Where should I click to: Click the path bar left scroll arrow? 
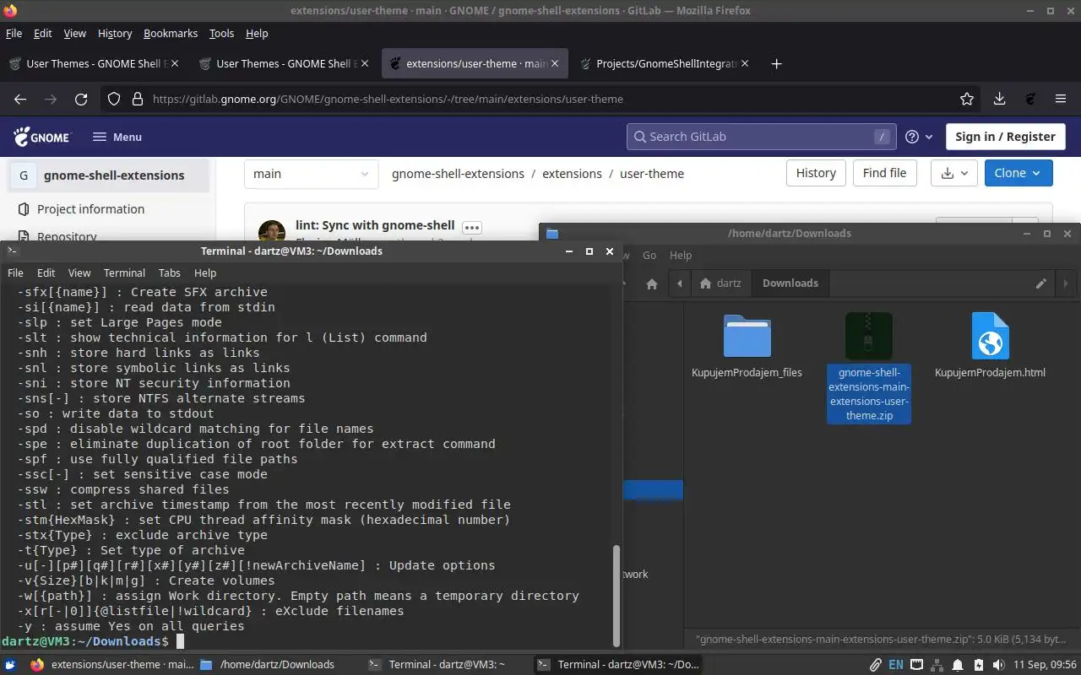[x=680, y=283]
